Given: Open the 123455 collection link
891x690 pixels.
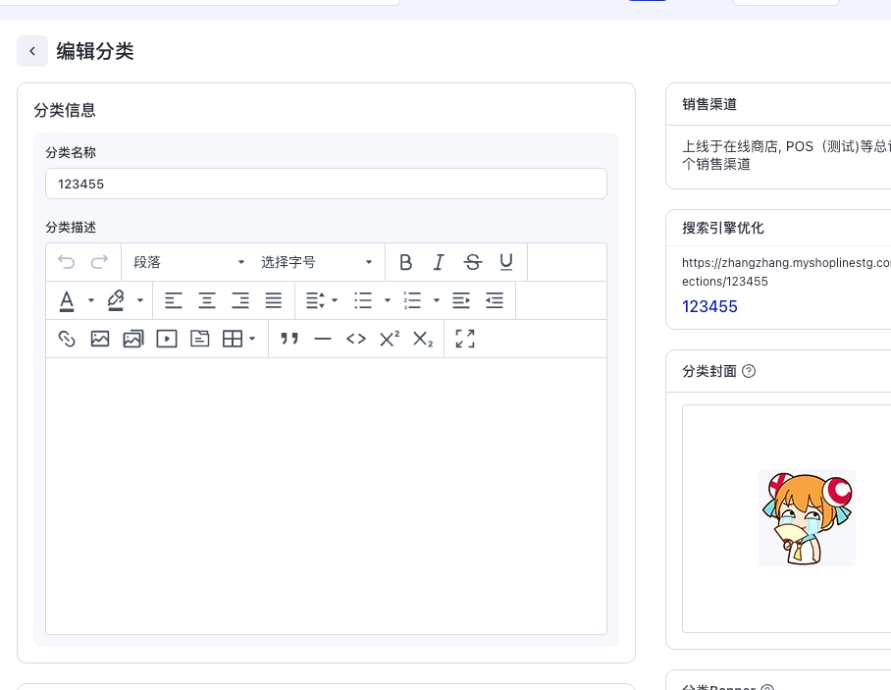Looking at the screenshot, I should pyautogui.click(x=709, y=306).
